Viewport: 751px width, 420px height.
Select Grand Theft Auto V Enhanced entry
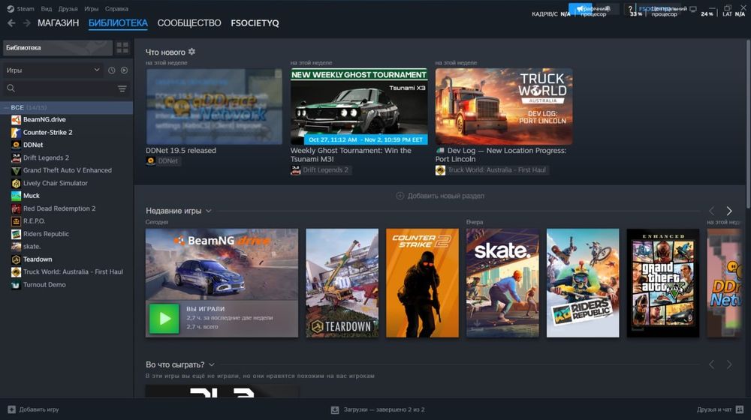click(67, 170)
